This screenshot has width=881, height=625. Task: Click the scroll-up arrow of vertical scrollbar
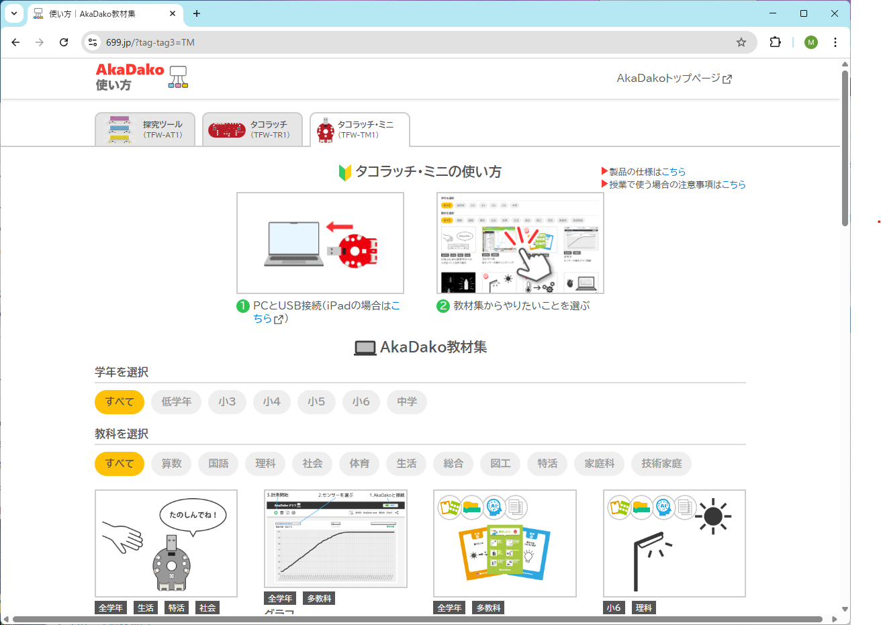(845, 64)
